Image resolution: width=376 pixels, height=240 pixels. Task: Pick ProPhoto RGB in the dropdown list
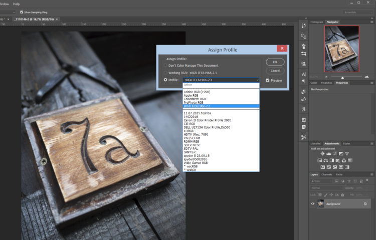[195, 103]
